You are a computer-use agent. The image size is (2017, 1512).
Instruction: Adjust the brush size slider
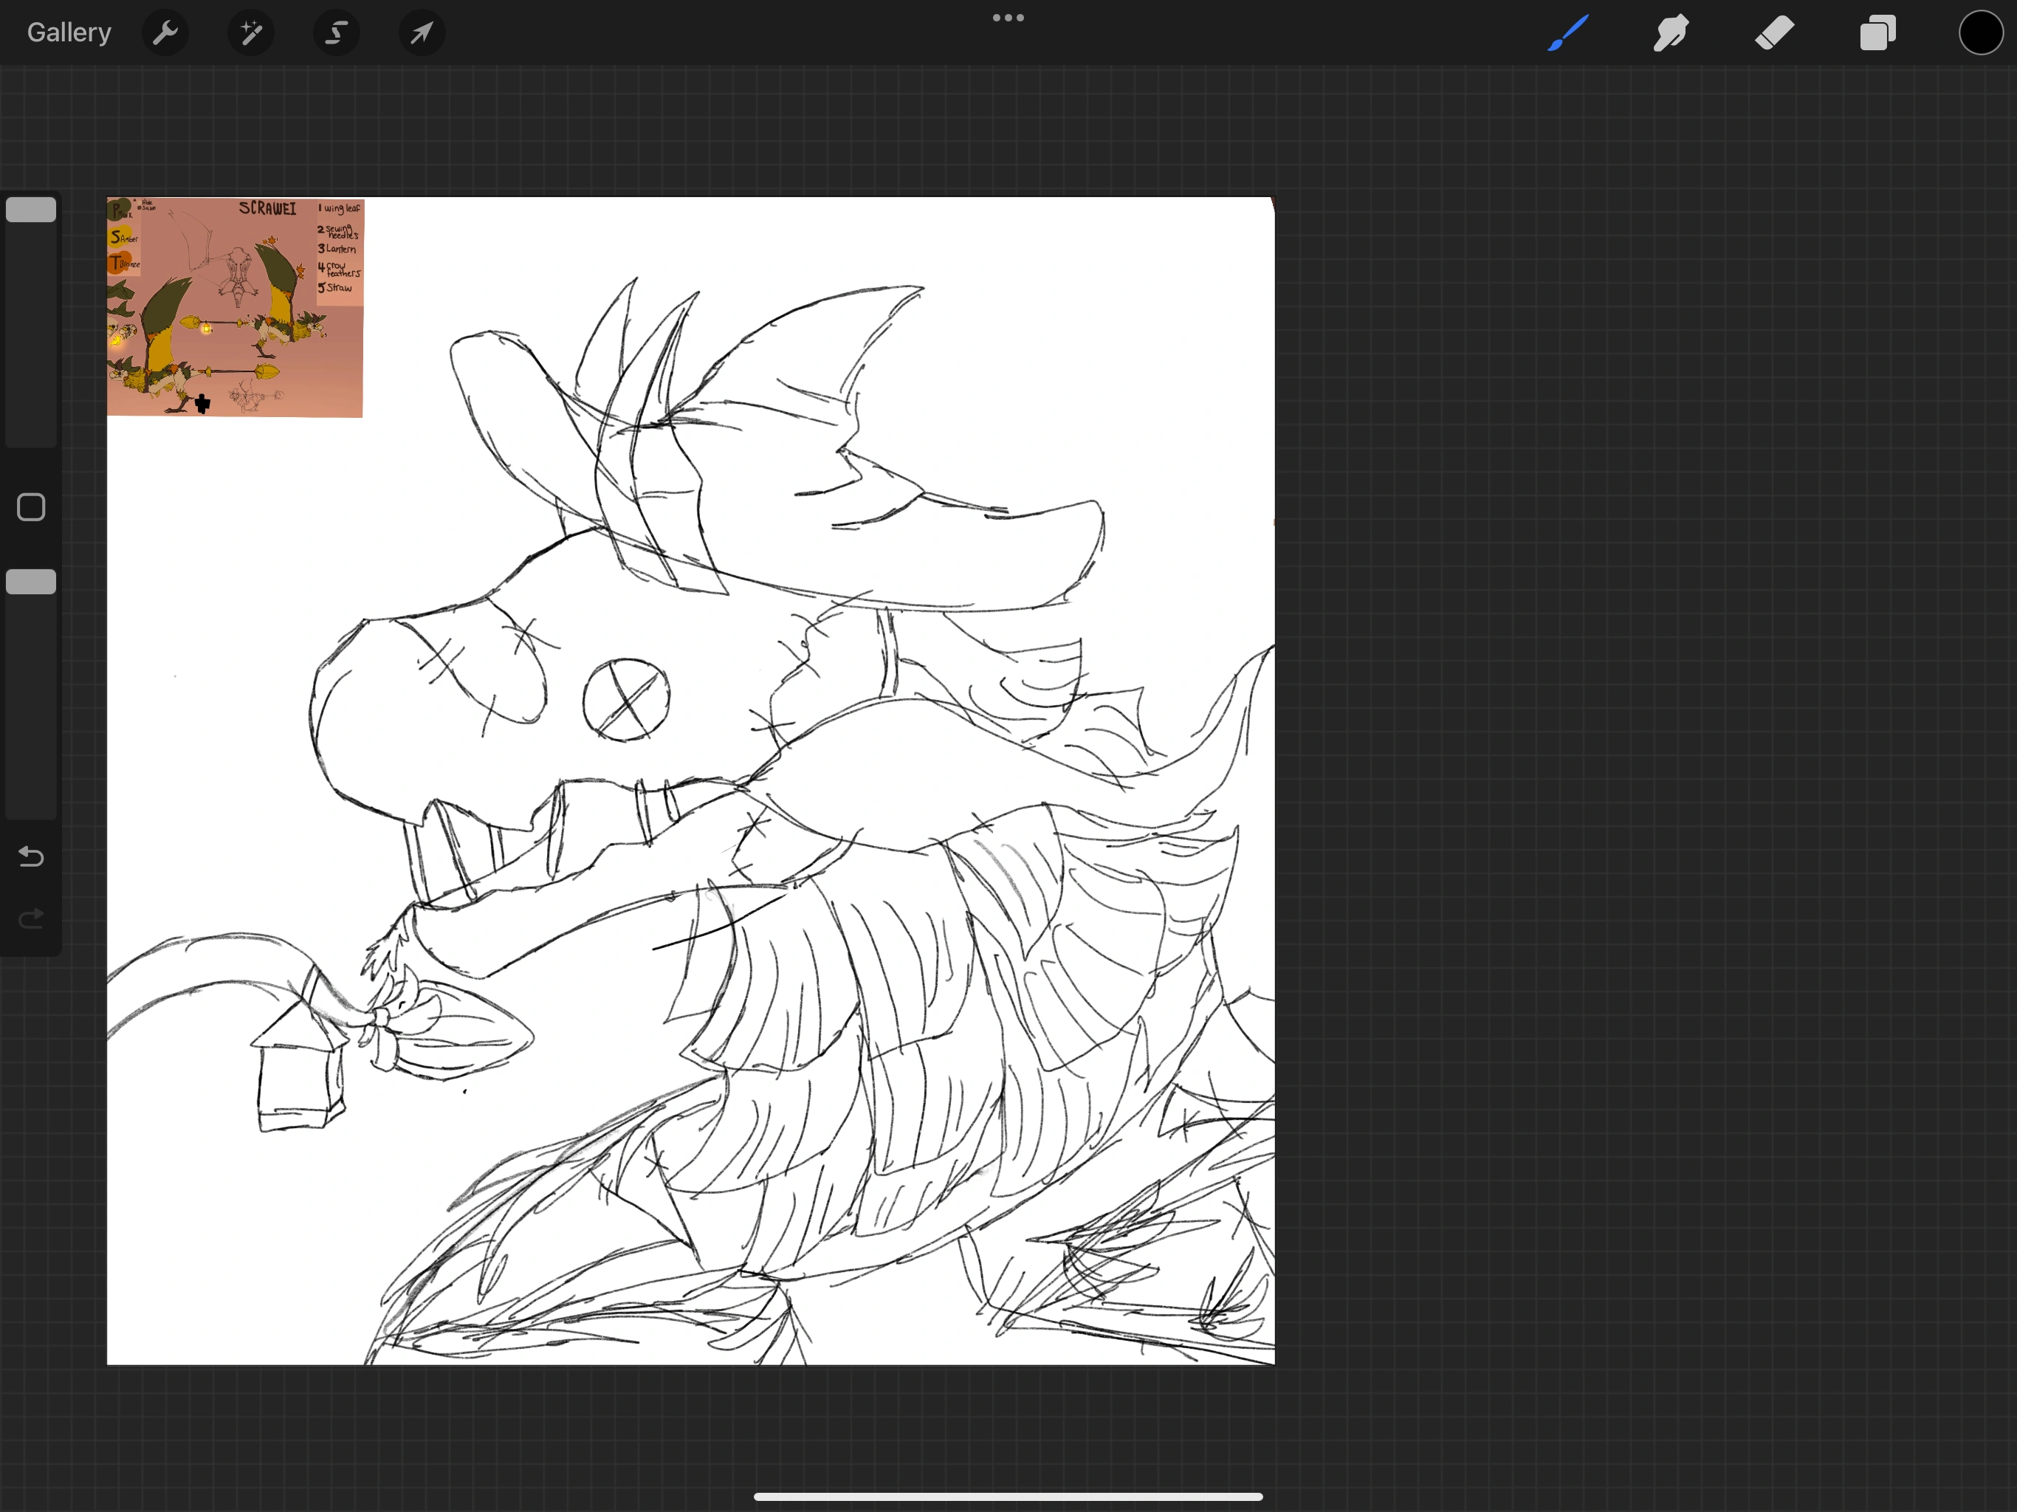coord(31,209)
